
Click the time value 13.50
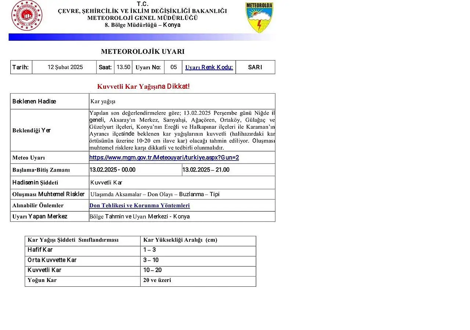click(123, 67)
